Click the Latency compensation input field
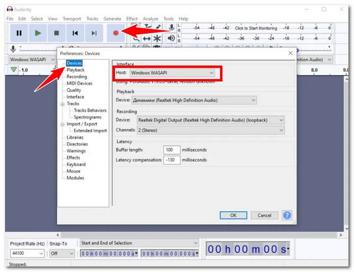This screenshot has width=354, height=272. point(172,160)
